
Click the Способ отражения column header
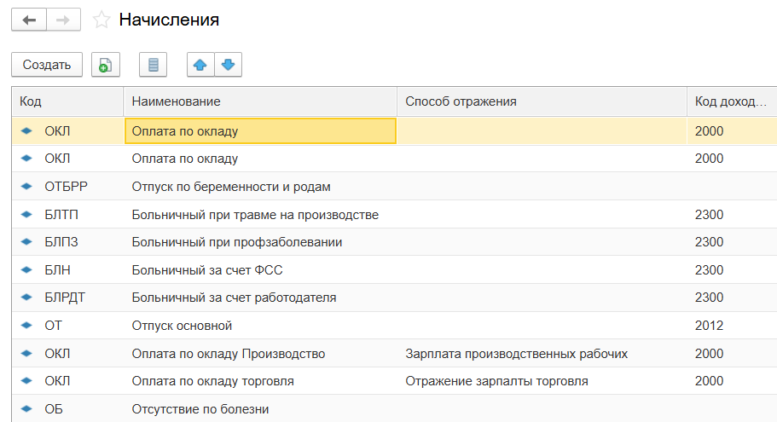(542, 101)
